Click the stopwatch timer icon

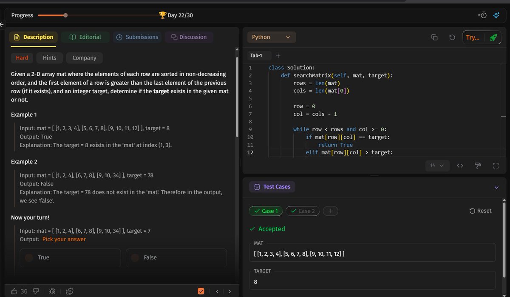[482, 15]
